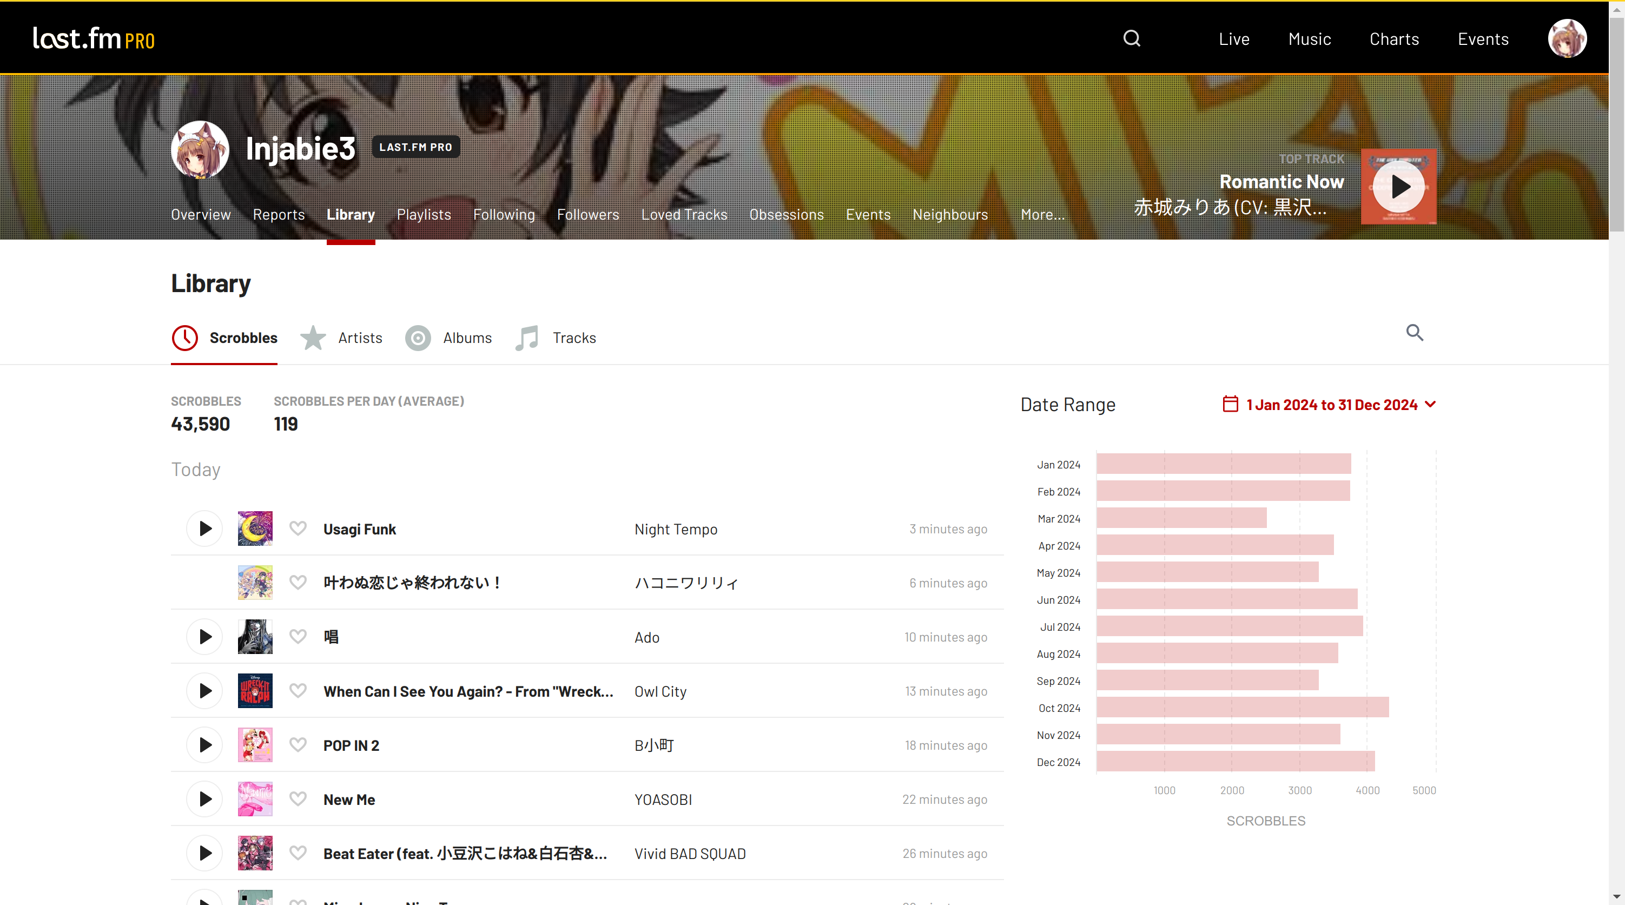Switch to the Overview profile tab
The width and height of the screenshot is (1625, 905).
click(x=201, y=214)
